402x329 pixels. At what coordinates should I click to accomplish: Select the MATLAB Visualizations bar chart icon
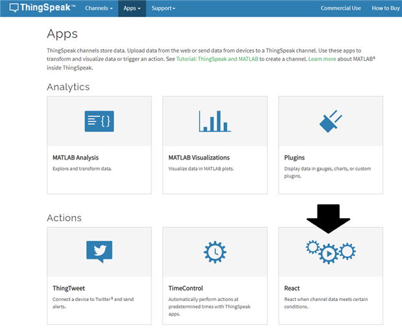click(214, 121)
